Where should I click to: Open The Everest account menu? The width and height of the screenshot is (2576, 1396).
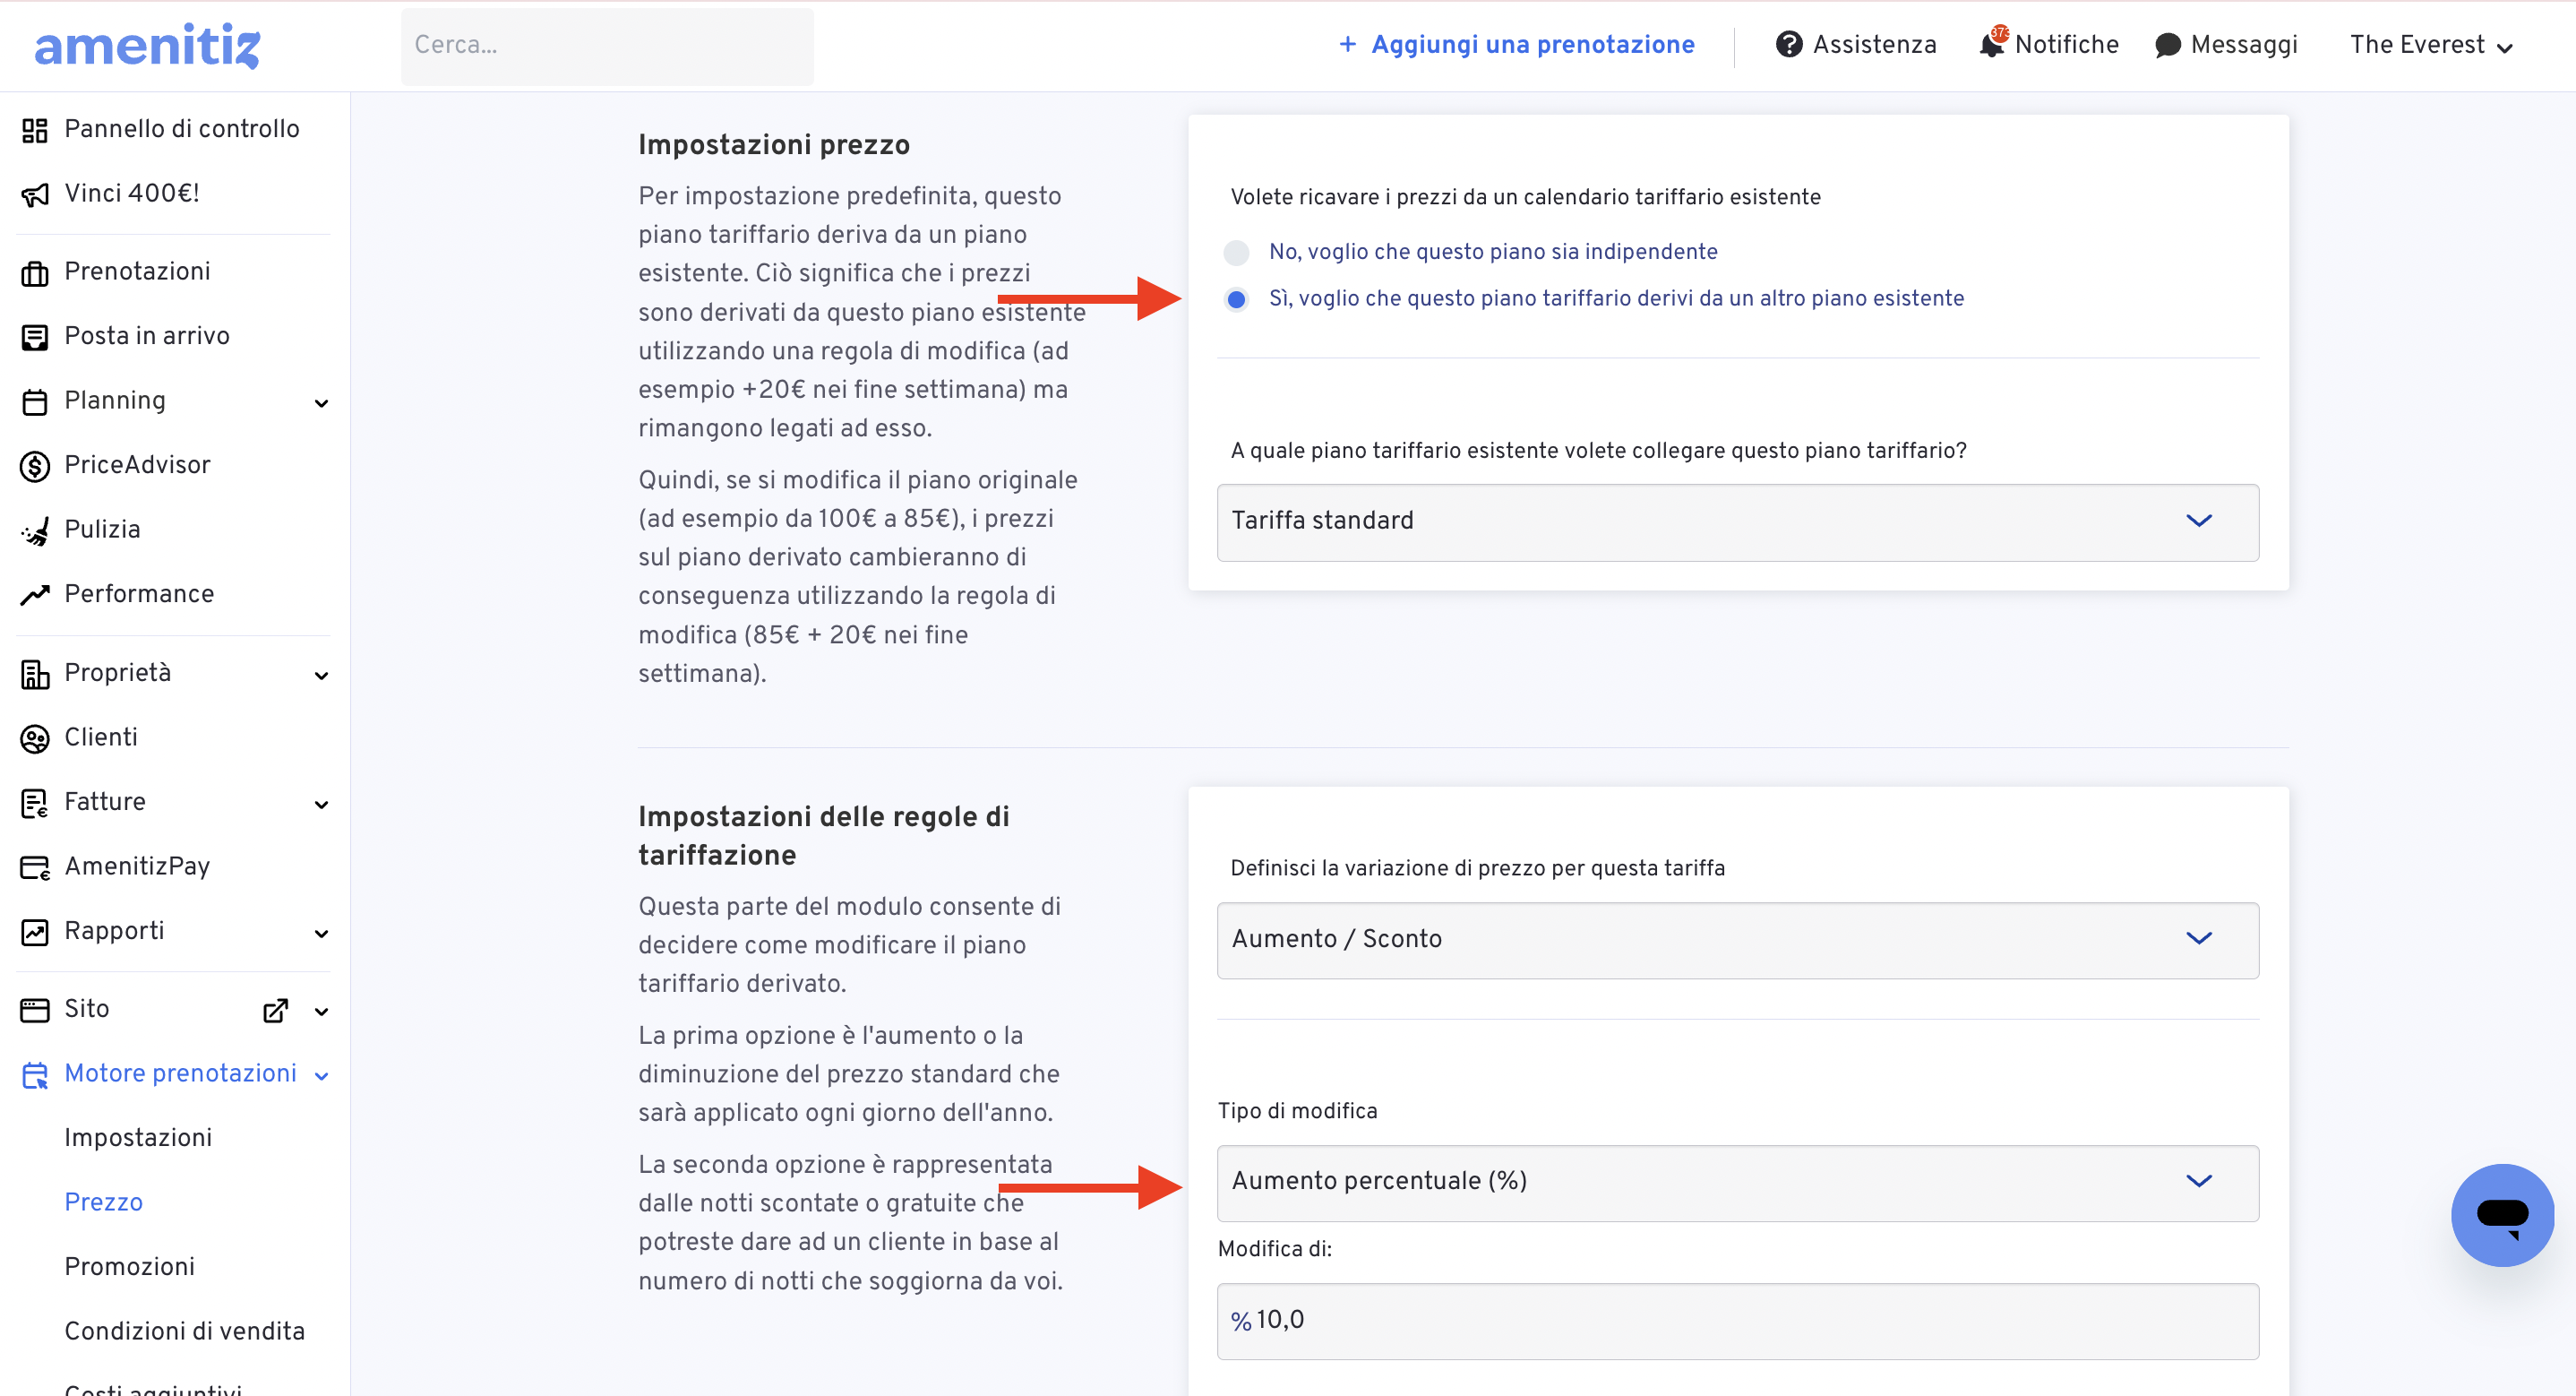click(2430, 45)
